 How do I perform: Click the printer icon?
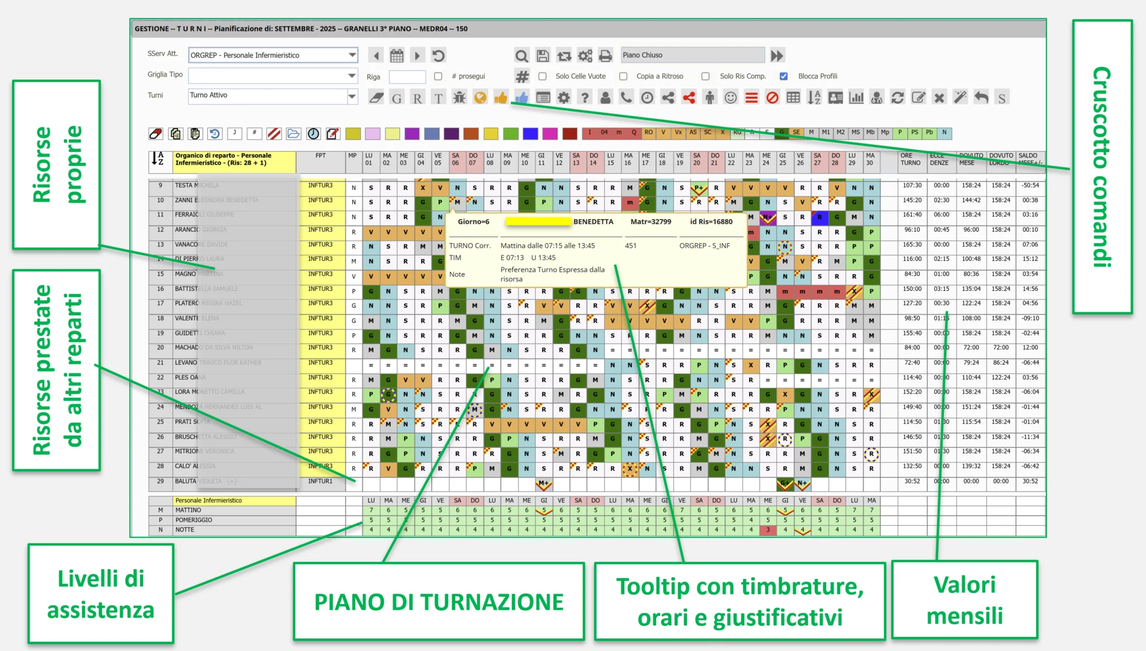point(605,56)
